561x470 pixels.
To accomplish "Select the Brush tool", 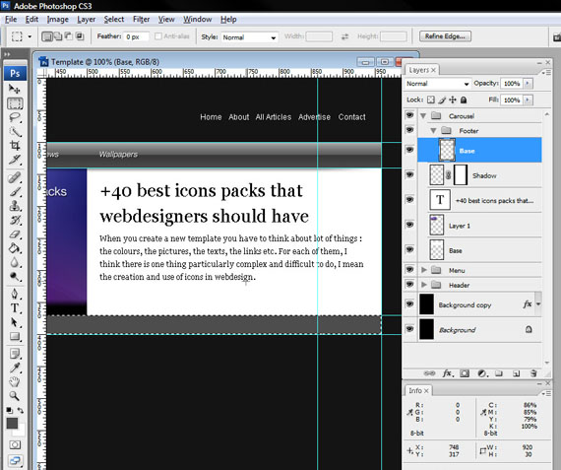I will click(15, 192).
